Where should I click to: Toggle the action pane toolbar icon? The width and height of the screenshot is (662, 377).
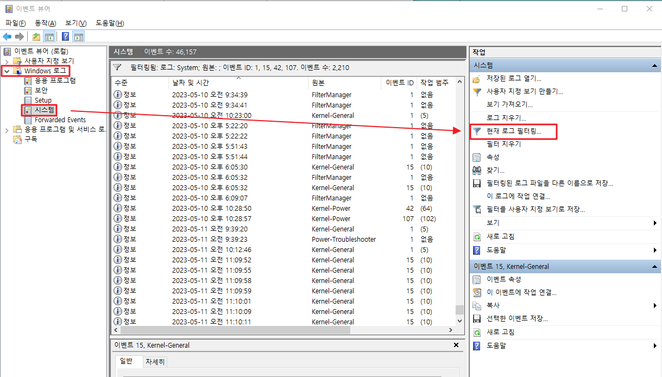pos(78,37)
